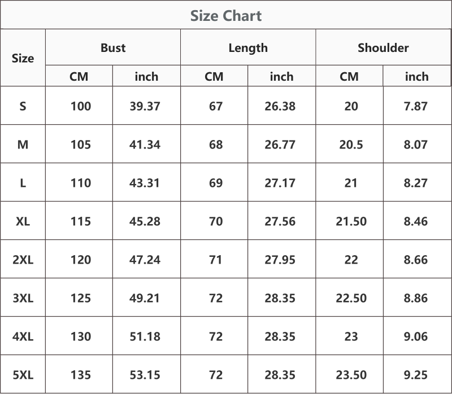Click the Size Chart title
Viewport: 452px width, 394px height.
pos(226,16)
